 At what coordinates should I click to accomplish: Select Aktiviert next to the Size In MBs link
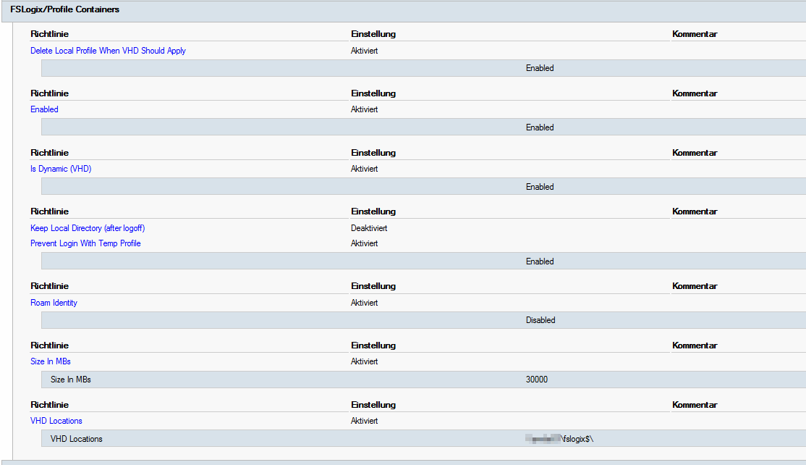pyautogui.click(x=365, y=361)
